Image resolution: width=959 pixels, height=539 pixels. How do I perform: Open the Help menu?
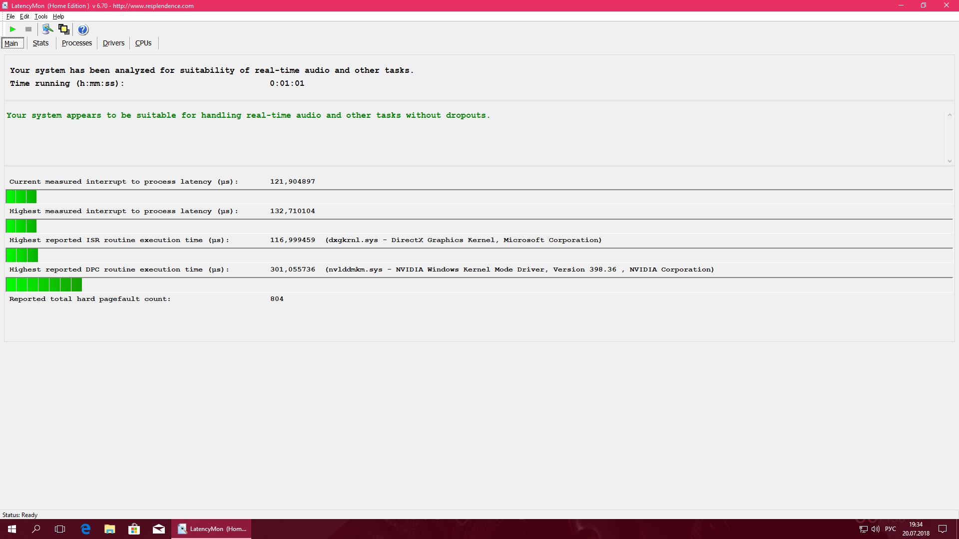pyautogui.click(x=58, y=16)
